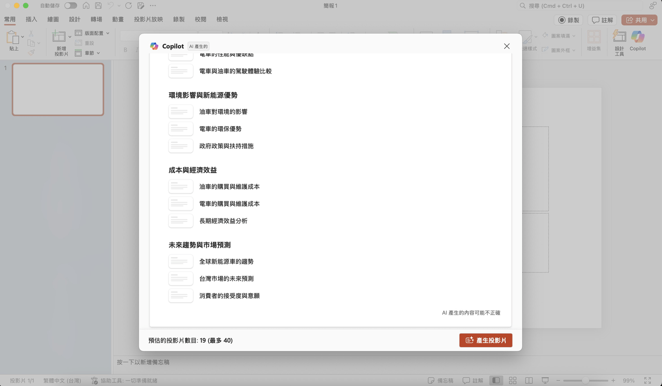Click the Redo icon in the title bar

[128, 6]
